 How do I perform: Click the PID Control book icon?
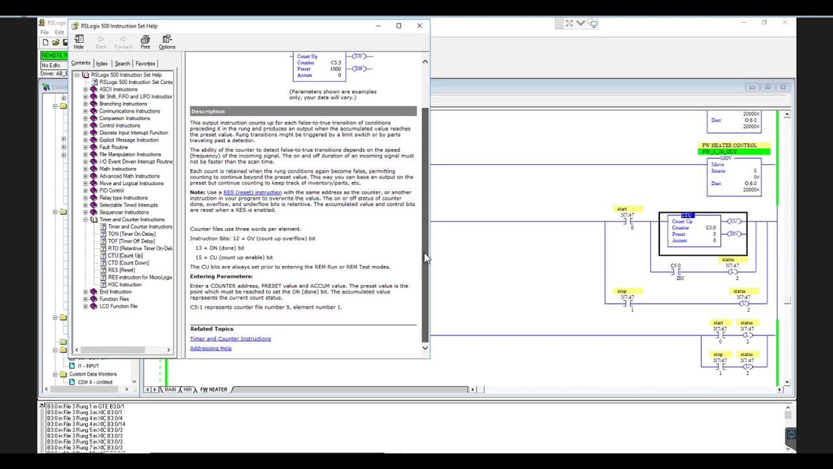(94, 190)
